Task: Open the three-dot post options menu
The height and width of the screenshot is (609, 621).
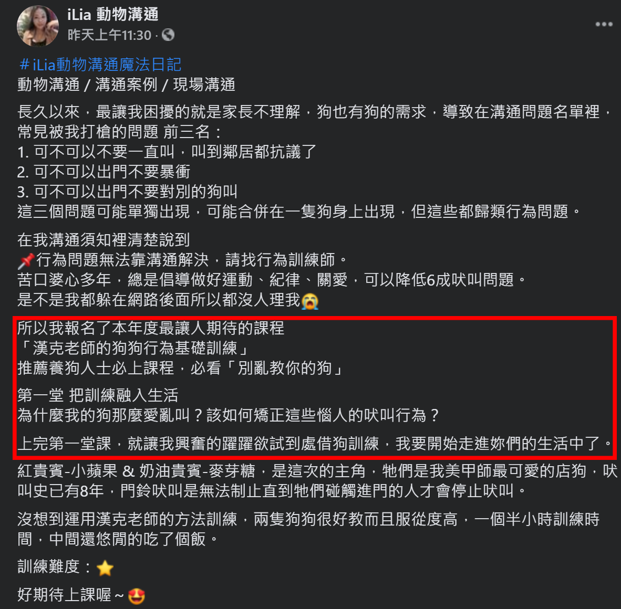Action: click(x=604, y=25)
